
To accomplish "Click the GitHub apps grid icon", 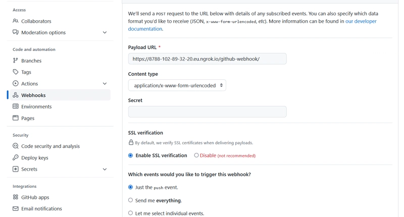I will [16, 197].
